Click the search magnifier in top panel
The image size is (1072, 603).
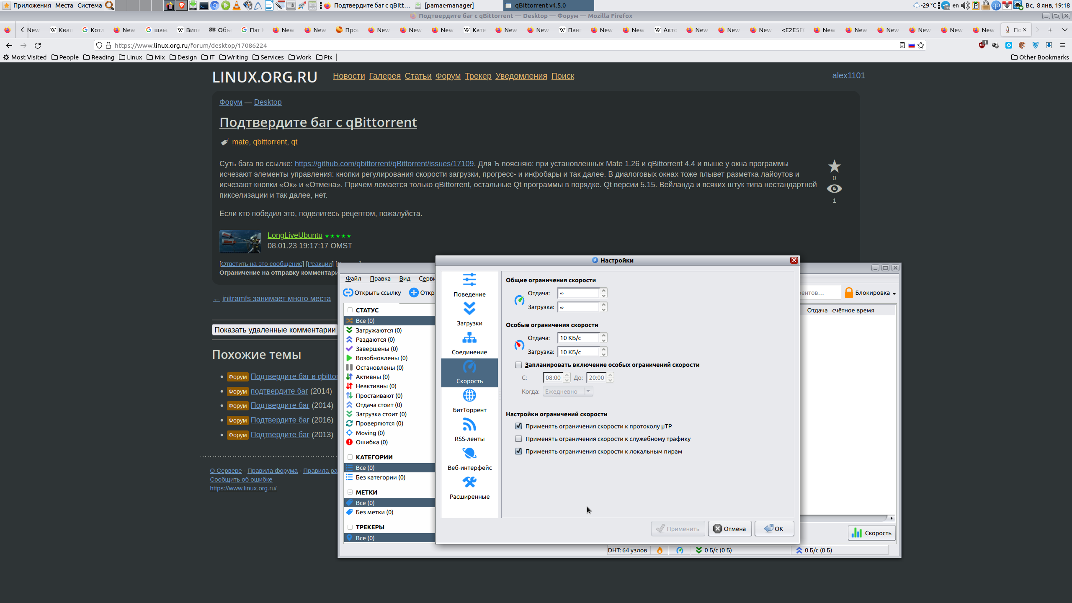109,5
